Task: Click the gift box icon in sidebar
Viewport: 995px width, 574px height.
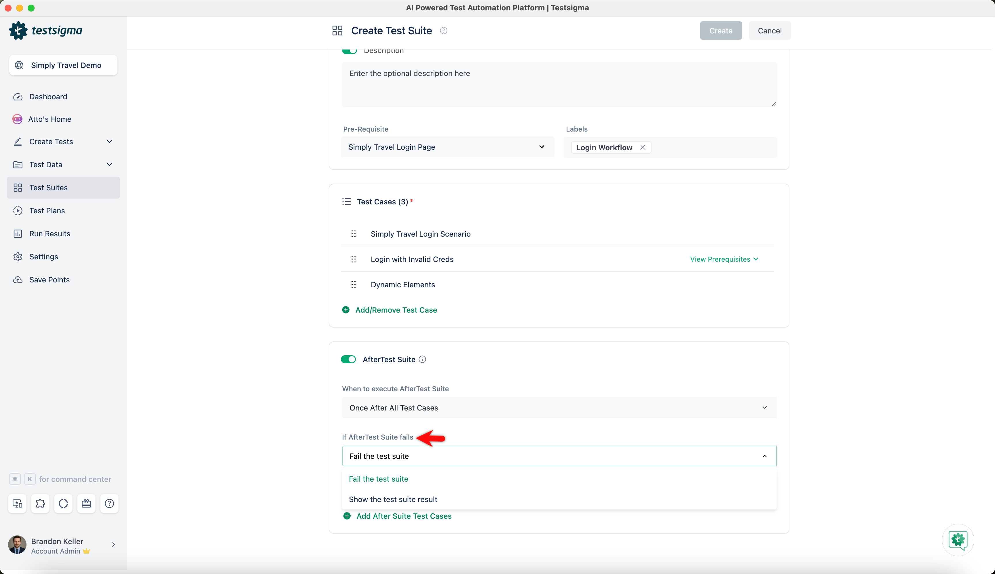Action: pyautogui.click(x=86, y=503)
